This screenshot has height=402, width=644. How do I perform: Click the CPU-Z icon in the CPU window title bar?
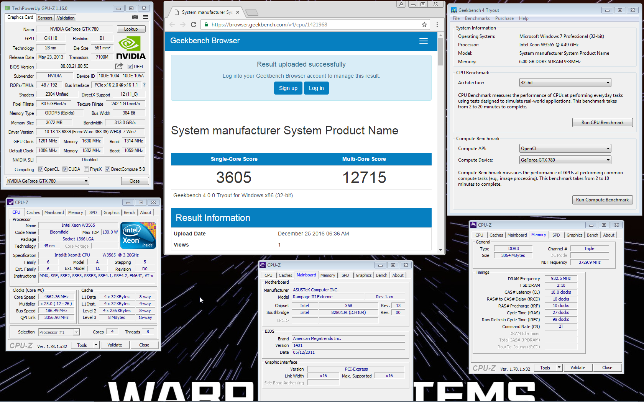click(10, 202)
